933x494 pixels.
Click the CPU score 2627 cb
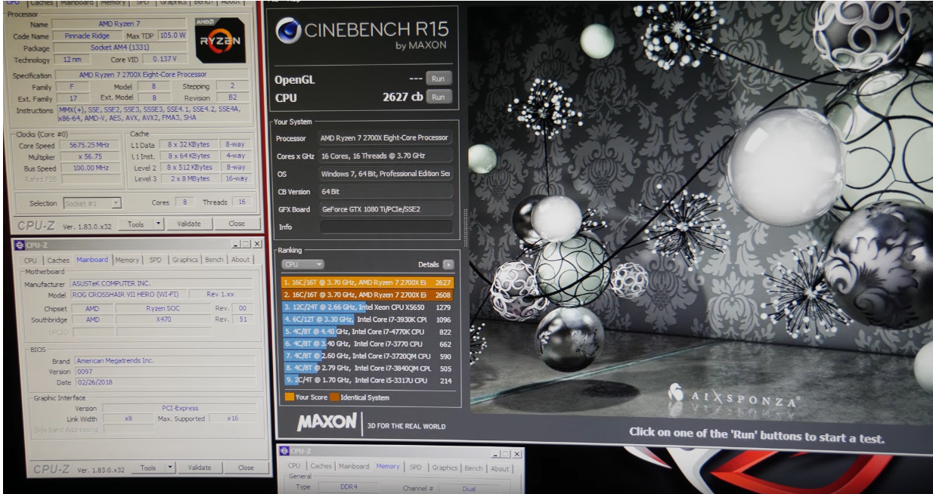(403, 97)
